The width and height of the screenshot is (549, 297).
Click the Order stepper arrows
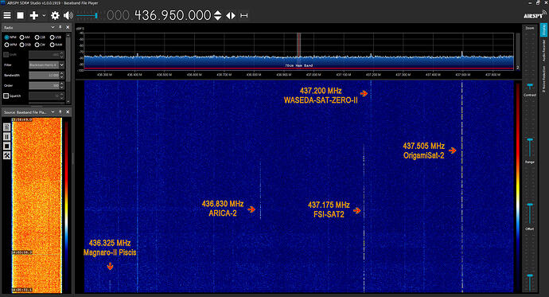coord(62,85)
